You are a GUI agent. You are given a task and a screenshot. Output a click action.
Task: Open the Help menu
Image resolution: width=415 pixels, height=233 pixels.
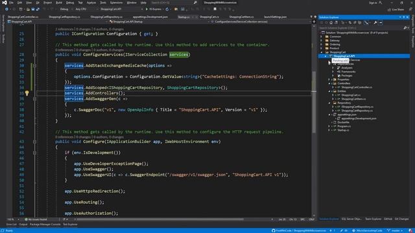[143, 3]
